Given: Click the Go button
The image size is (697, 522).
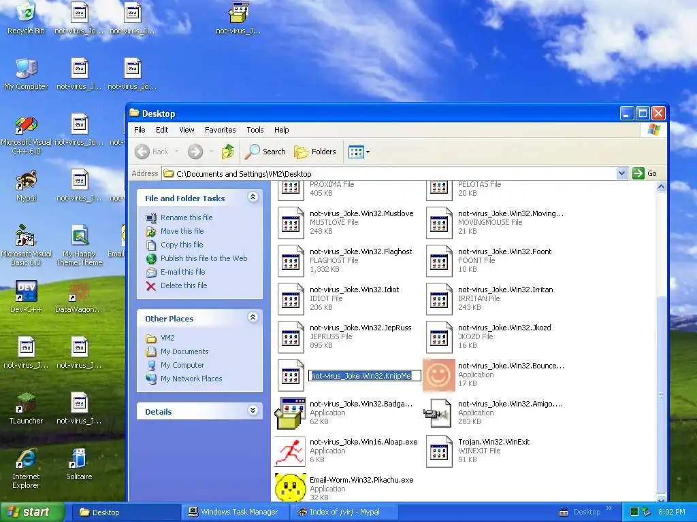Looking at the screenshot, I should point(645,173).
